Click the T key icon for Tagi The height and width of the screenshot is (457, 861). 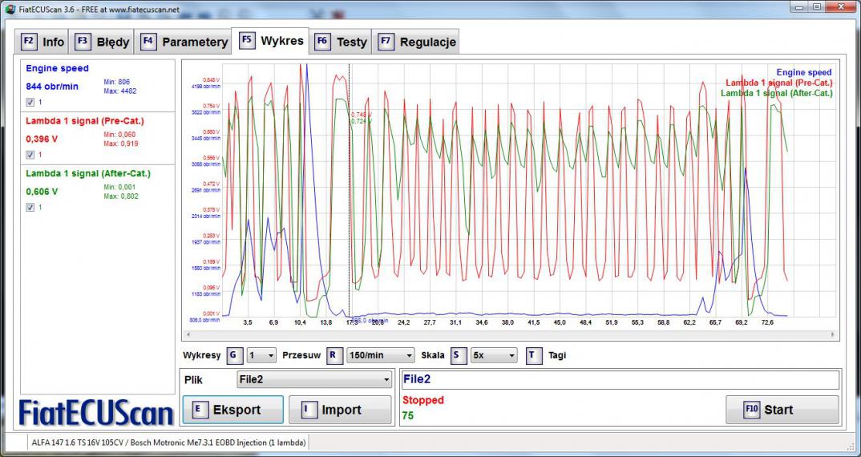534,355
